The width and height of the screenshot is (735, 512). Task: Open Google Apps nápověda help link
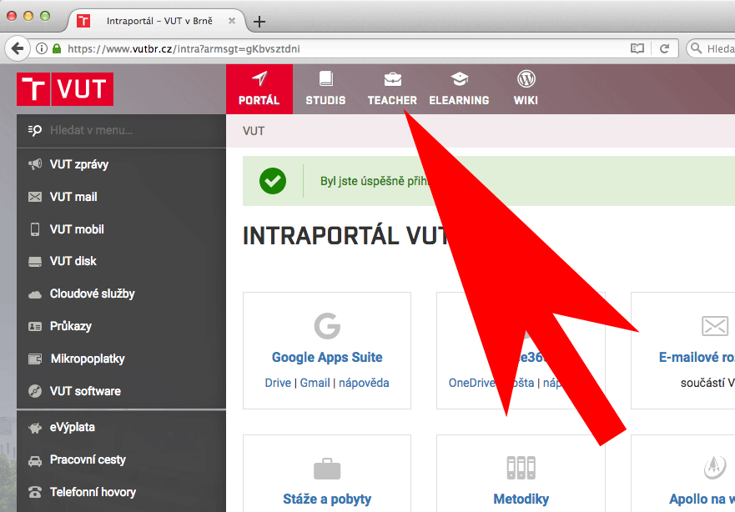[364, 384]
